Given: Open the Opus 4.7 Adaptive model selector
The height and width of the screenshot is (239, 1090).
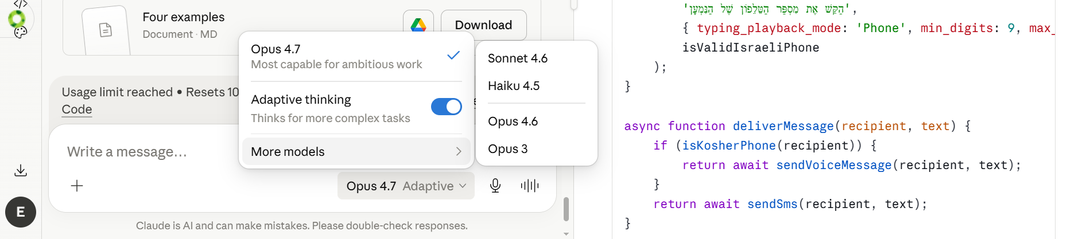Looking at the screenshot, I should pyautogui.click(x=406, y=186).
